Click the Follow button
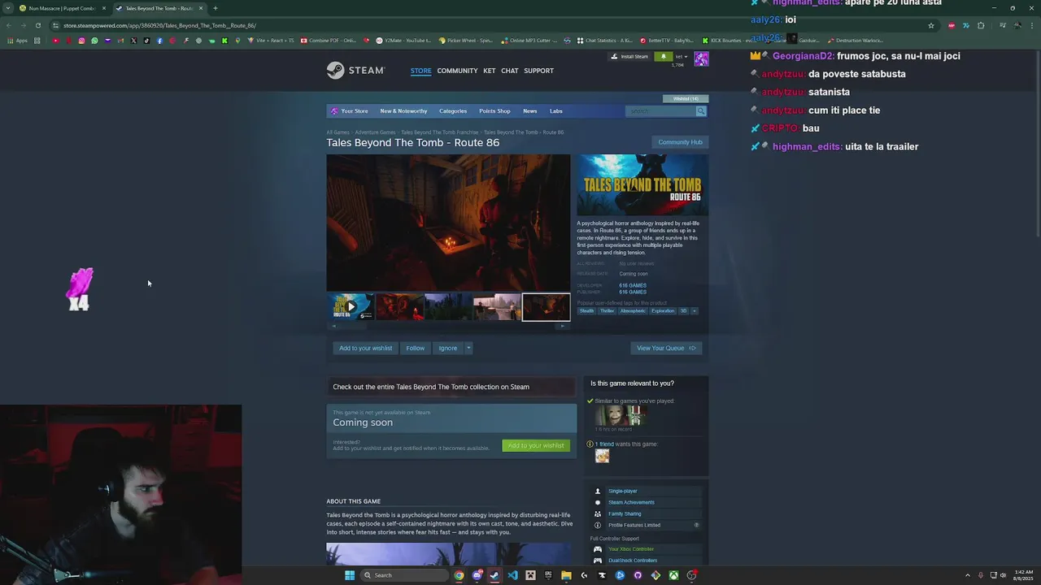This screenshot has height=585, width=1041. point(415,348)
